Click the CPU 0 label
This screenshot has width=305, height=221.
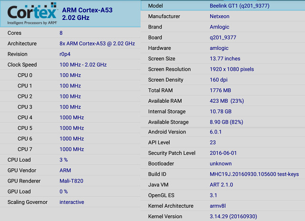click(x=25, y=75)
